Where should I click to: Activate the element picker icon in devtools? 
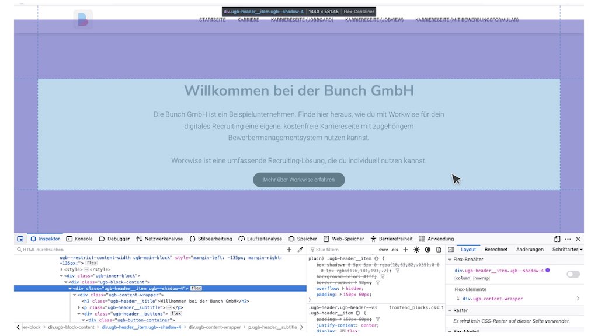pos(20,239)
